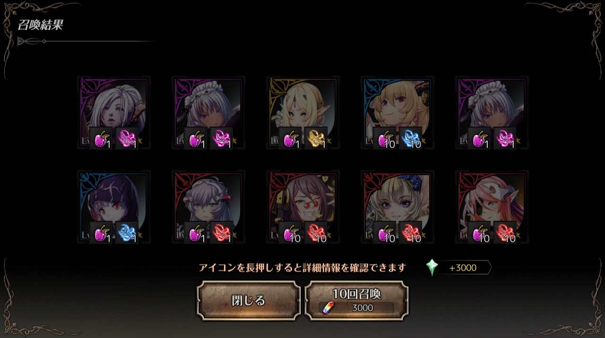
Task: Select the dark-haired hooded girl portrait
Action: click(x=114, y=207)
